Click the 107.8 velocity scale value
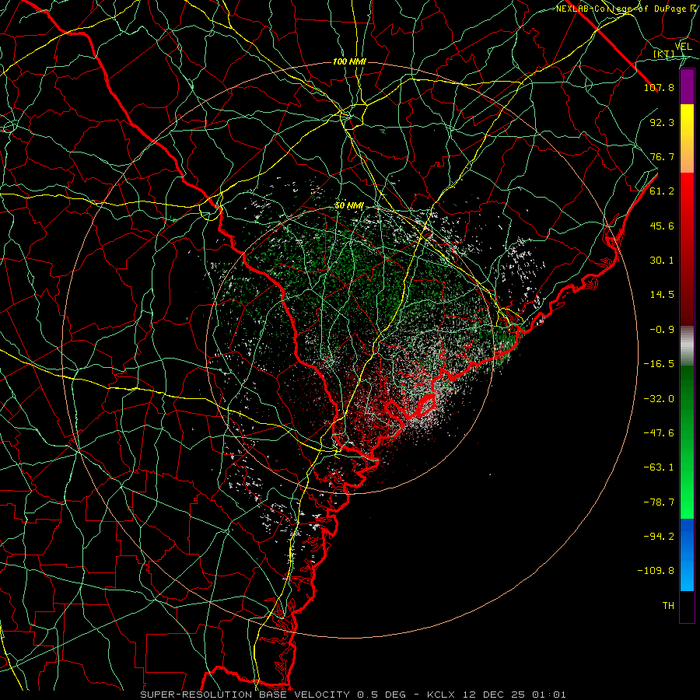700x700 pixels. [x=659, y=87]
